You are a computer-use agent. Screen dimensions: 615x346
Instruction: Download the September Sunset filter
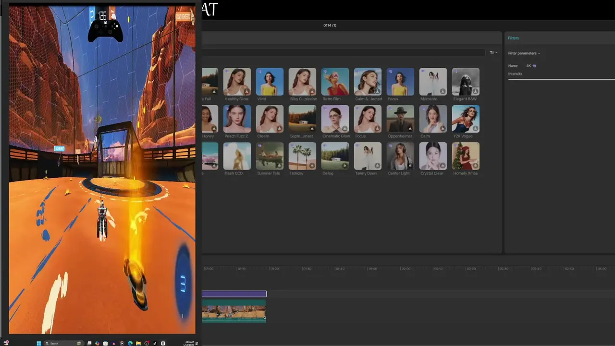312,128
